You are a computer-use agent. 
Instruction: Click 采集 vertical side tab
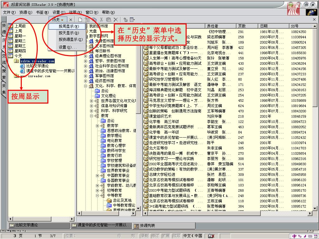(4, 89)
